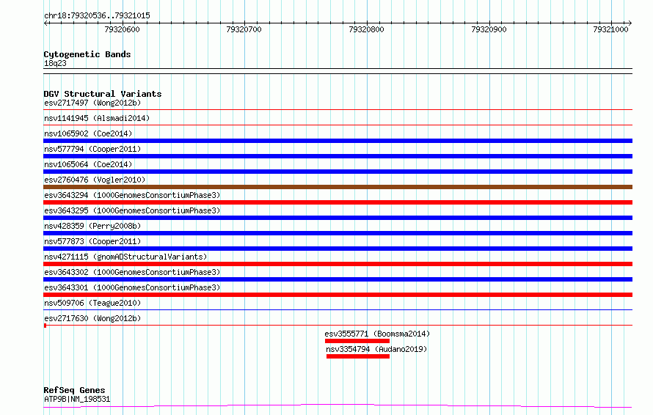Image resolution: width=653 pixels, height=415 pixels.
Task: Click the chr18:79320536..79321015 coordinate label
Action: pos(97,16)
